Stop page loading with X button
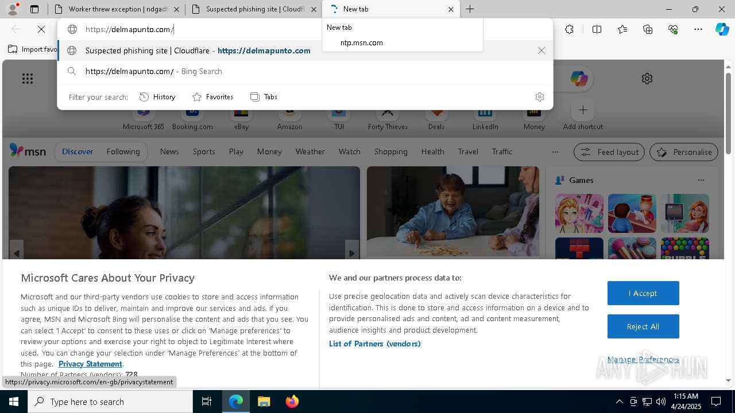This screenshot has width=735, height=413. click(x=41, y=29)
